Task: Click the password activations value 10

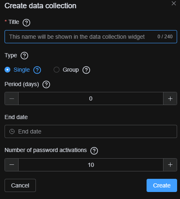Action: coord(91,165)
